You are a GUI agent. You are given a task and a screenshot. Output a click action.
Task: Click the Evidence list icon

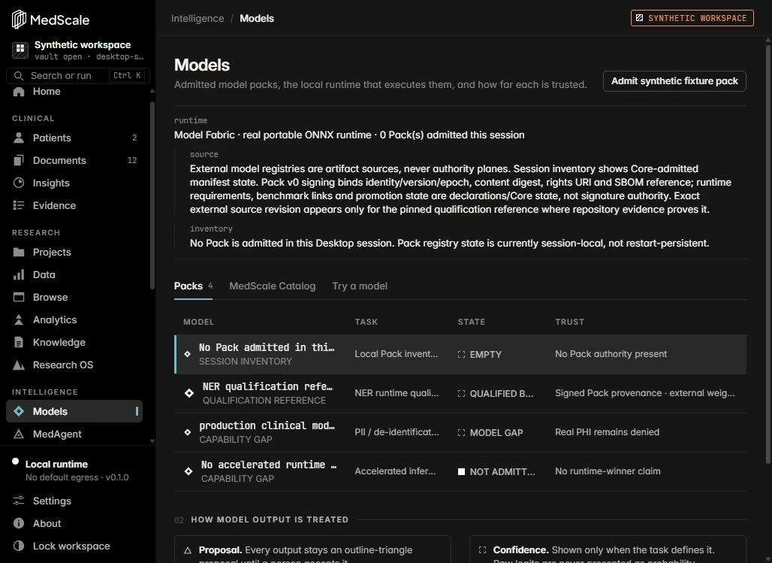pos(19,205)
